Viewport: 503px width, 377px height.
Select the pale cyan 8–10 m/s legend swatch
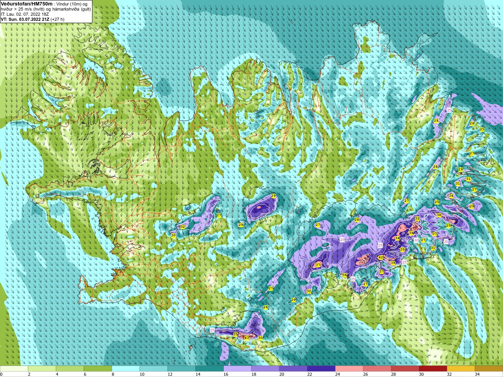[x=126, y=369]
